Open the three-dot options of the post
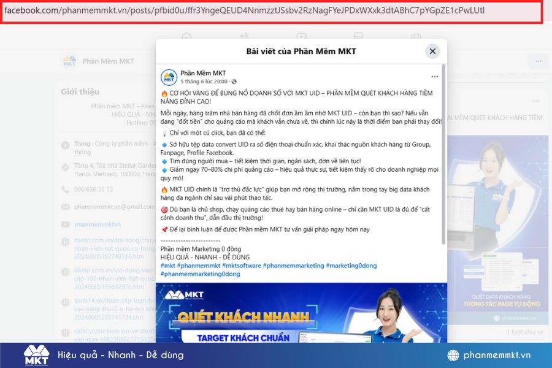 click(x=434, y=77)
